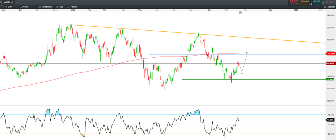Click the circled 1 icon beside Apple
The width and height of the screenshot is (336, 140).
click(x=2, y=2)
